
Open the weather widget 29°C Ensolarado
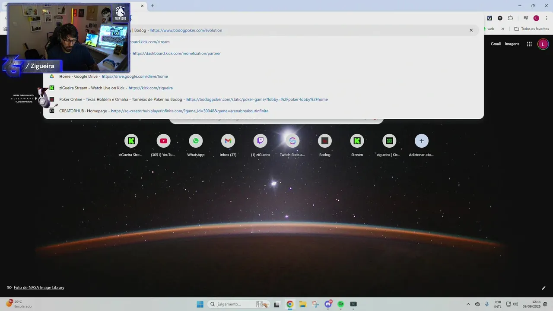pyautogui.click(x=19, y=304)
